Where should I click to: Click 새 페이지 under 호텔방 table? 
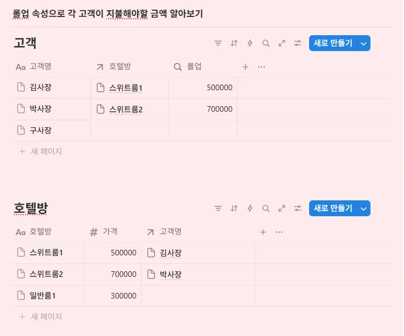click(x=41, y=317)
